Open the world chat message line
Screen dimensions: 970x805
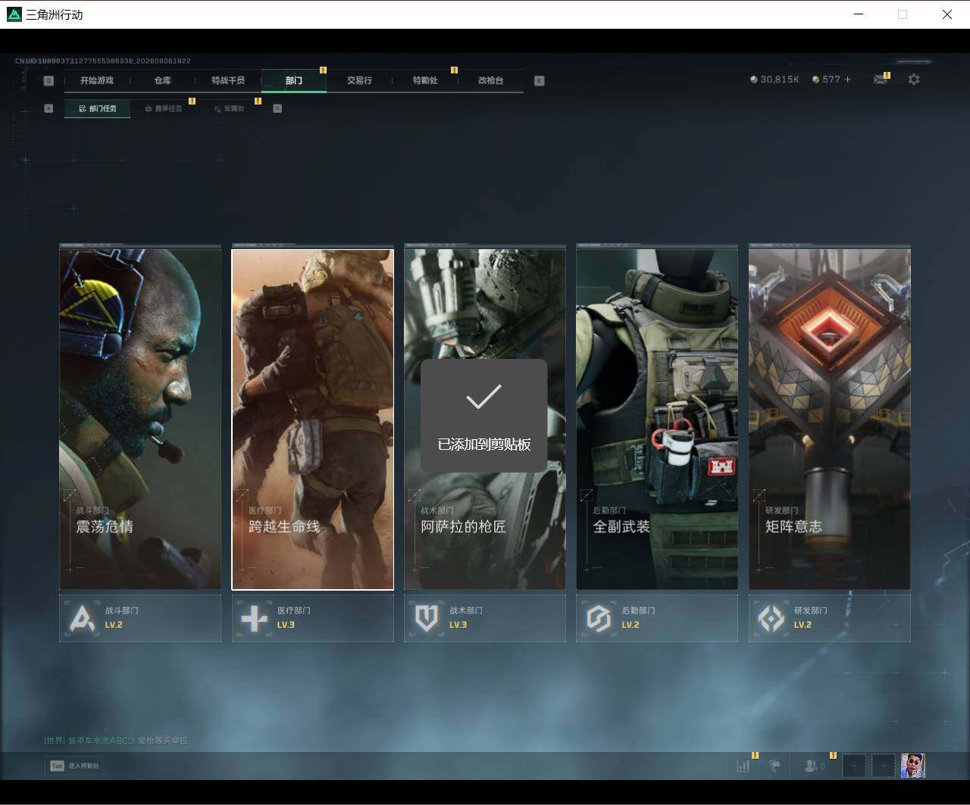pyautogui.click(x=116, y=740)
